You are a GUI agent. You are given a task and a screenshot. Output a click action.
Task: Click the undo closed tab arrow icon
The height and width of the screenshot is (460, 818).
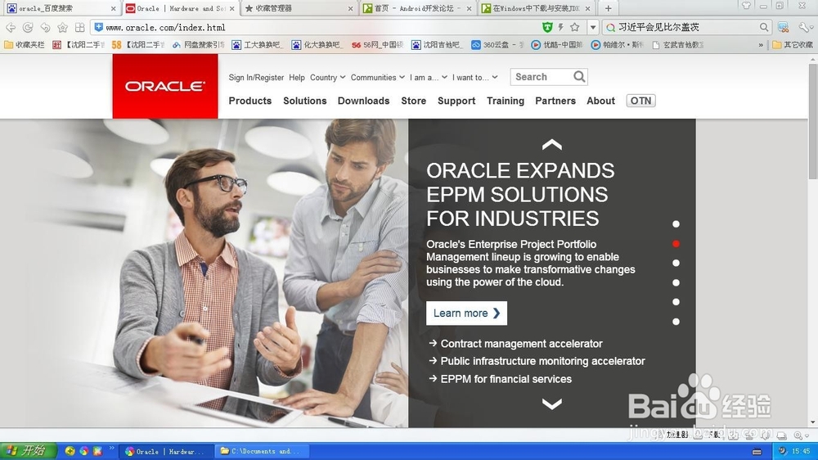point(45,27)
